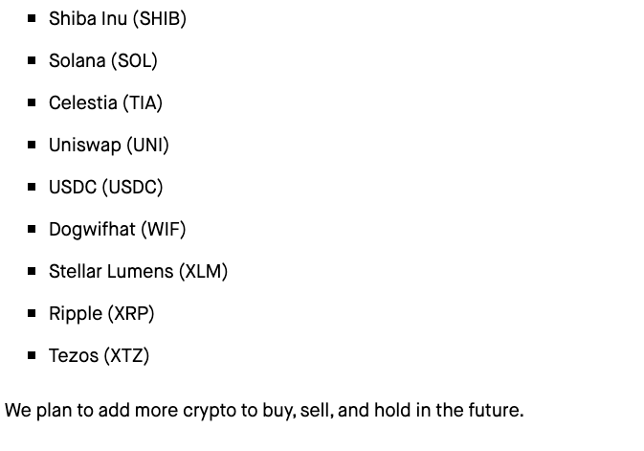Click the square bullet before Celestia
The image size is (644, 451).
point(33,102)
